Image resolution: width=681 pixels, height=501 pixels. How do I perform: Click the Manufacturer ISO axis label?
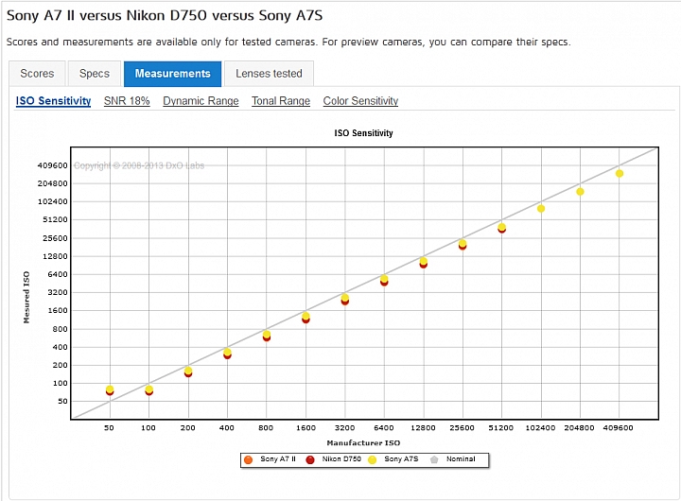coord(363,442)
